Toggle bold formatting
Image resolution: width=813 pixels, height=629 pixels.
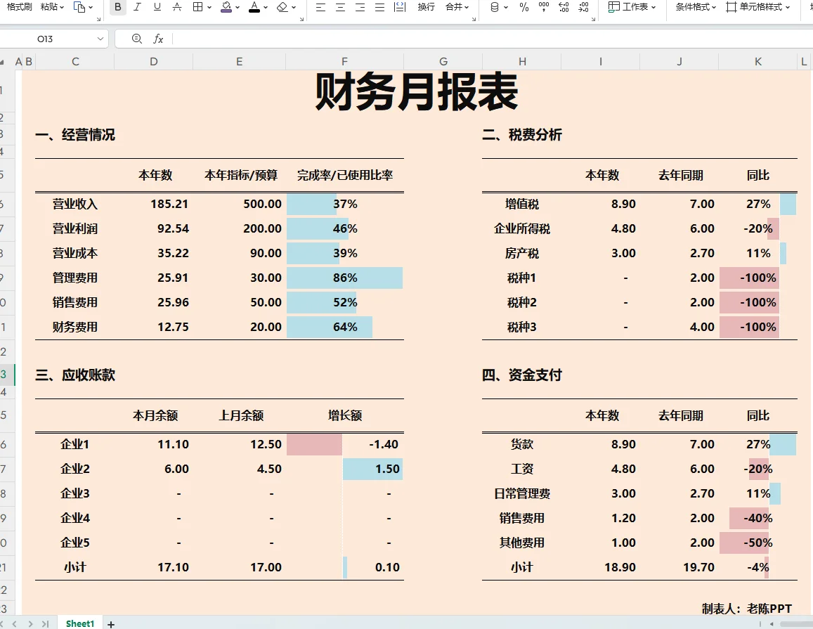click(x=117, y=7)
